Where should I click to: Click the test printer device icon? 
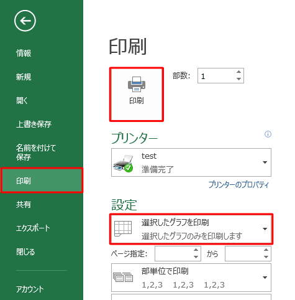(x=124, y=163)
